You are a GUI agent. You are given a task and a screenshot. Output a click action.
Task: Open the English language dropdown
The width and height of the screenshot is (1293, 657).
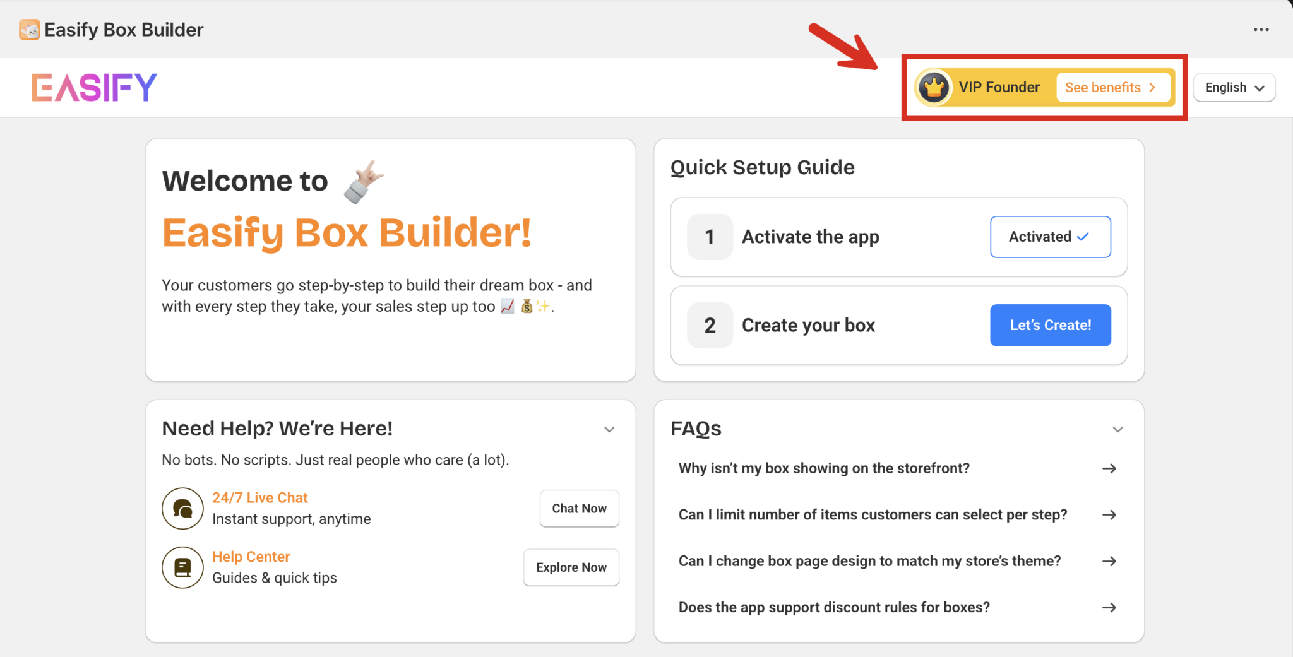[x=1234, y=87]
